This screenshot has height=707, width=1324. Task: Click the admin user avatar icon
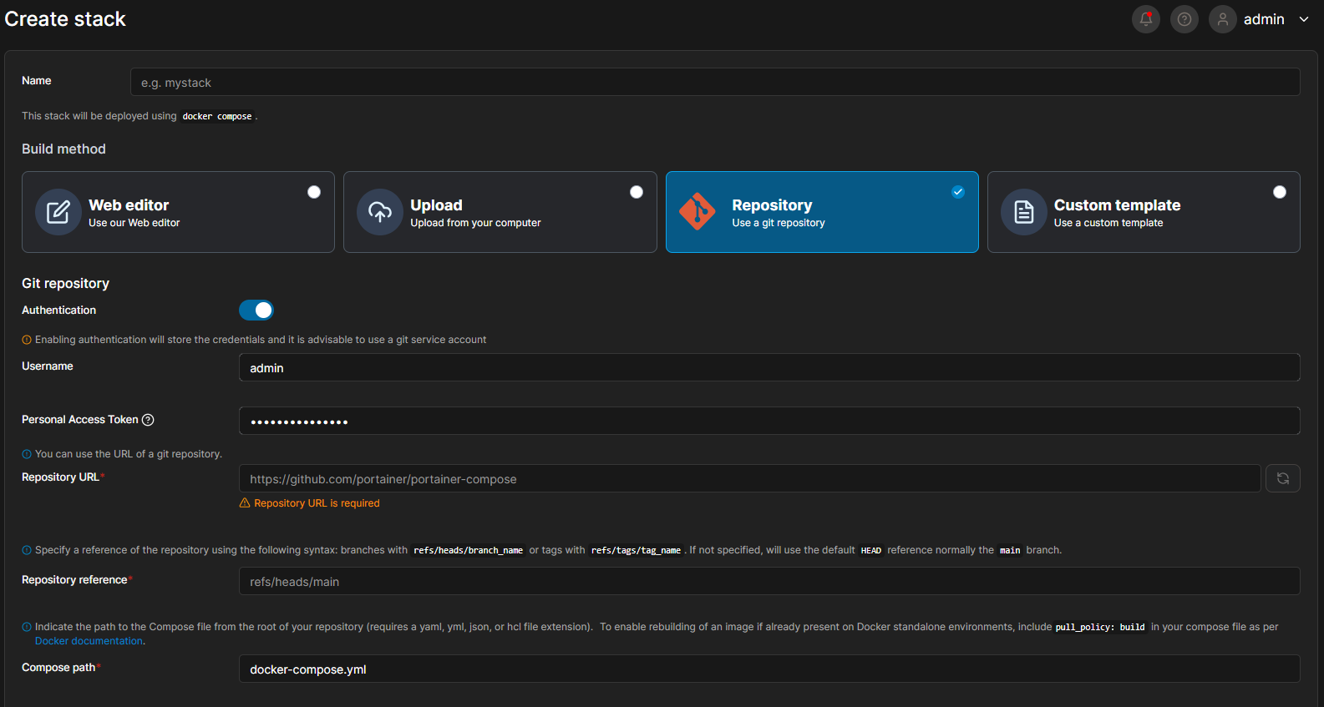[1222, 19]
